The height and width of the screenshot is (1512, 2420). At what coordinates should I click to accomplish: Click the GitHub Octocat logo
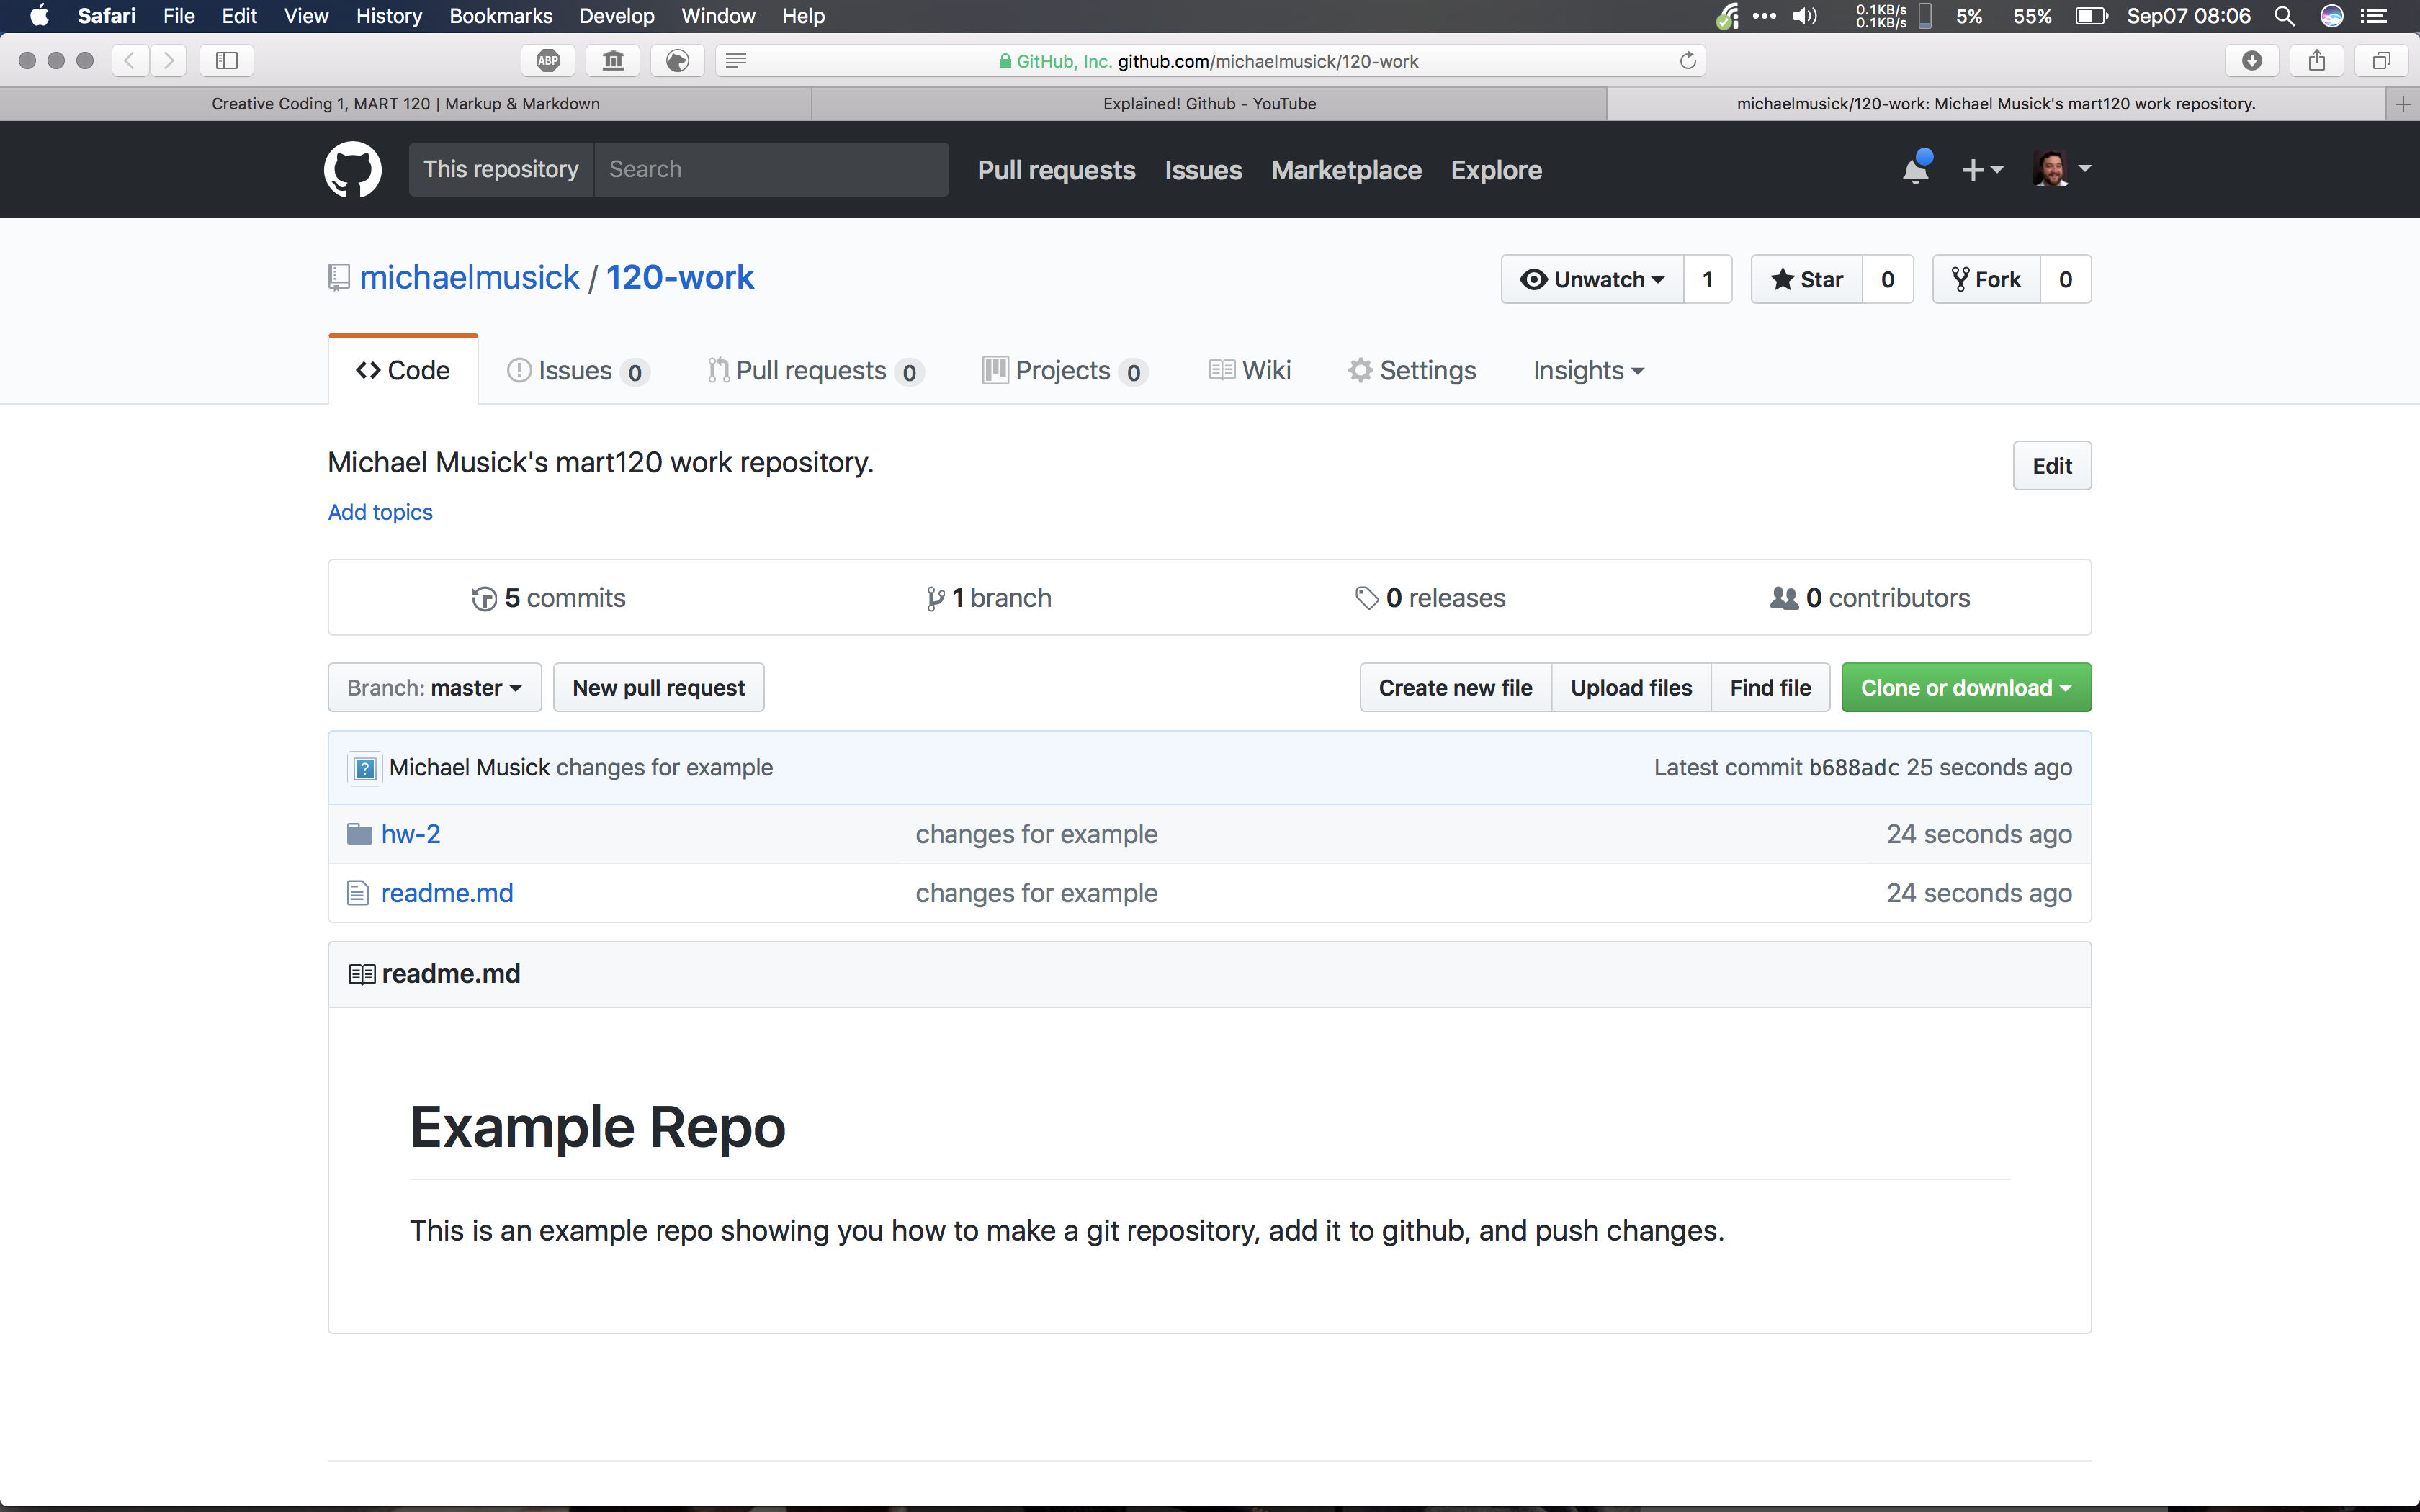pyautogui.click(x=352, y=169)
